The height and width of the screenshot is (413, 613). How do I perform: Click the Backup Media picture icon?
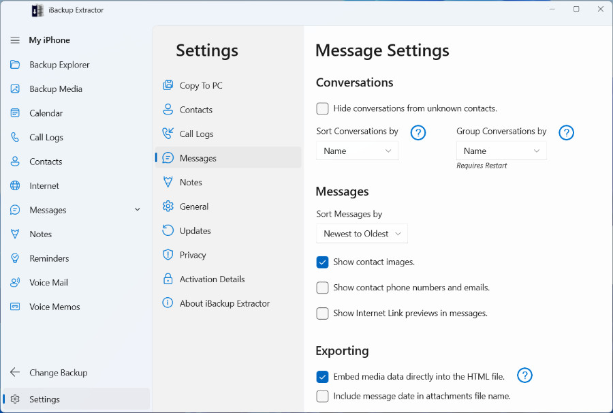click(x=15, y=89)
